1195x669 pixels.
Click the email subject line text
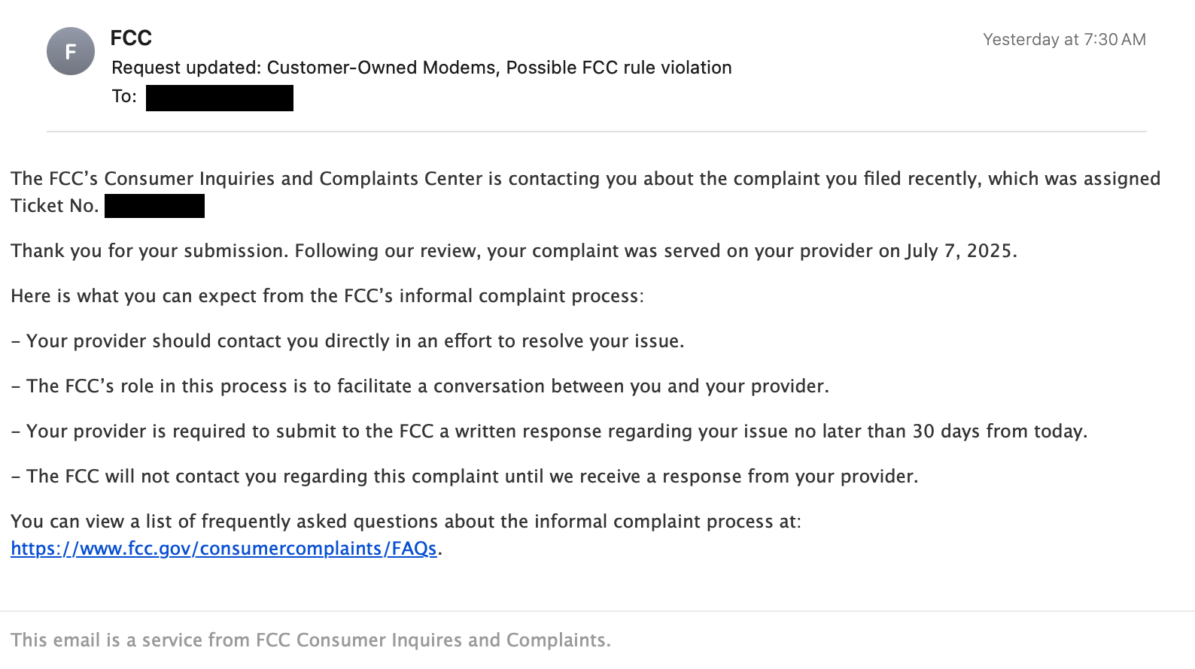coord(421,68)
